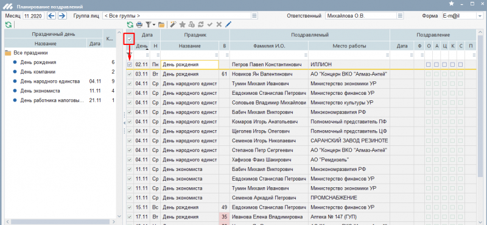
Task: Select Все праздники folder
Action: point(30,53)
